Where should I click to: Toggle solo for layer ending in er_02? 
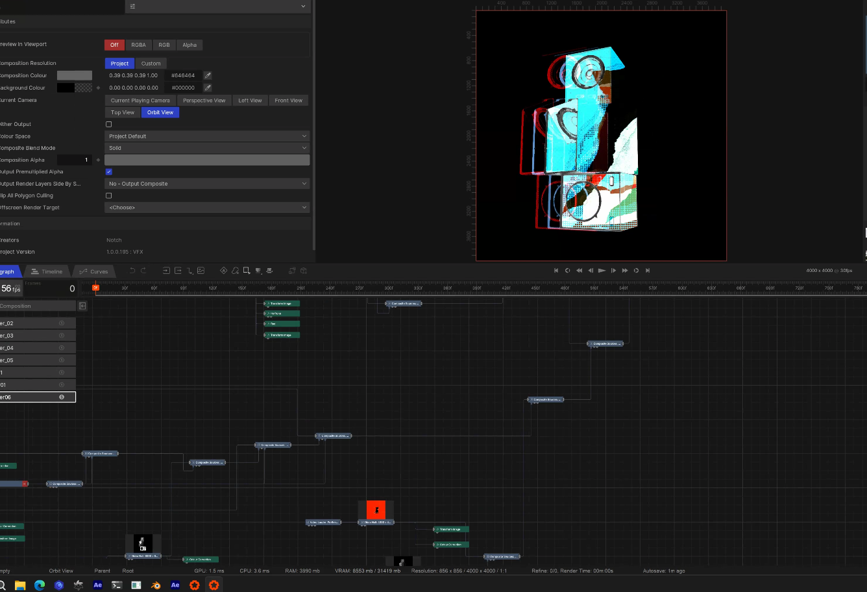62,323
